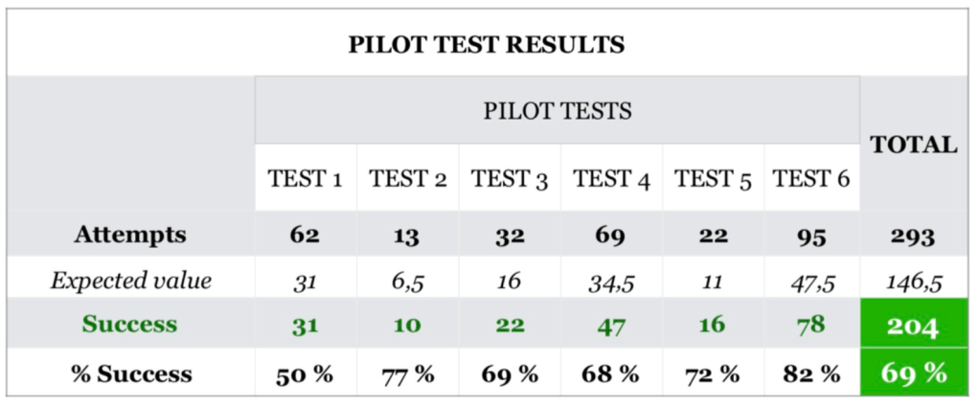This screenshot has width=980, height=406.
Task: Select the TEST 4 column header
Action: click(611, 178)
